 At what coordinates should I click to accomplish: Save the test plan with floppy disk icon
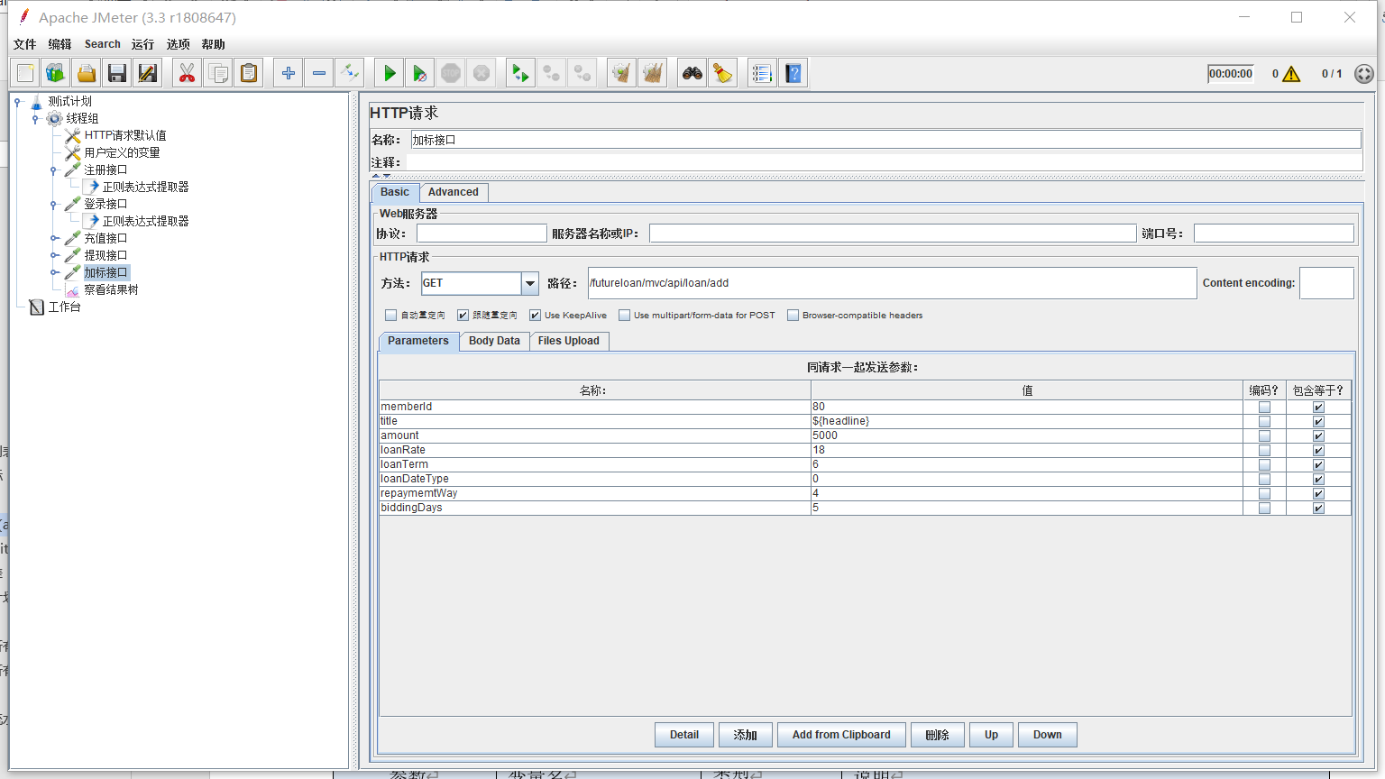[x=117, y=73]
